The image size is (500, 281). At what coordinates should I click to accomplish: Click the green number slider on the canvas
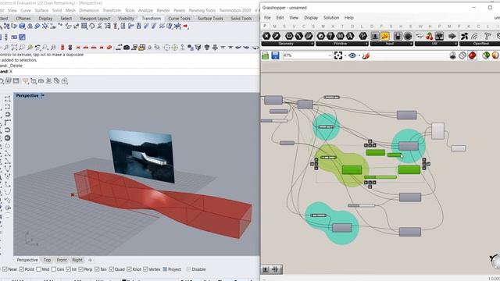pos(380,177)
